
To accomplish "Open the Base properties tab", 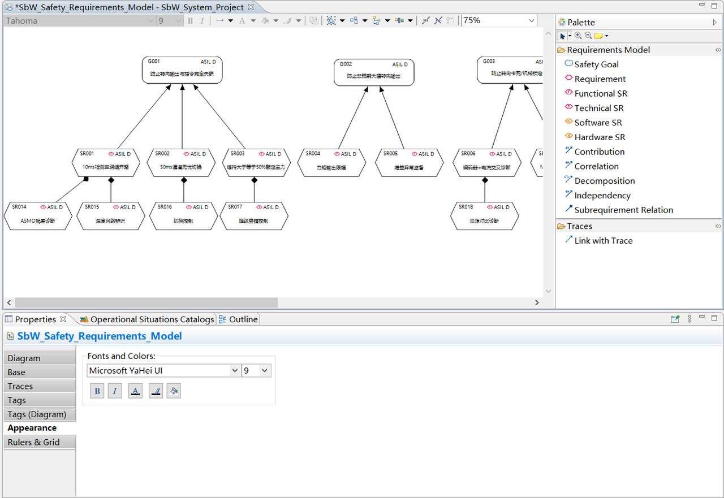I will click(39, 372).
